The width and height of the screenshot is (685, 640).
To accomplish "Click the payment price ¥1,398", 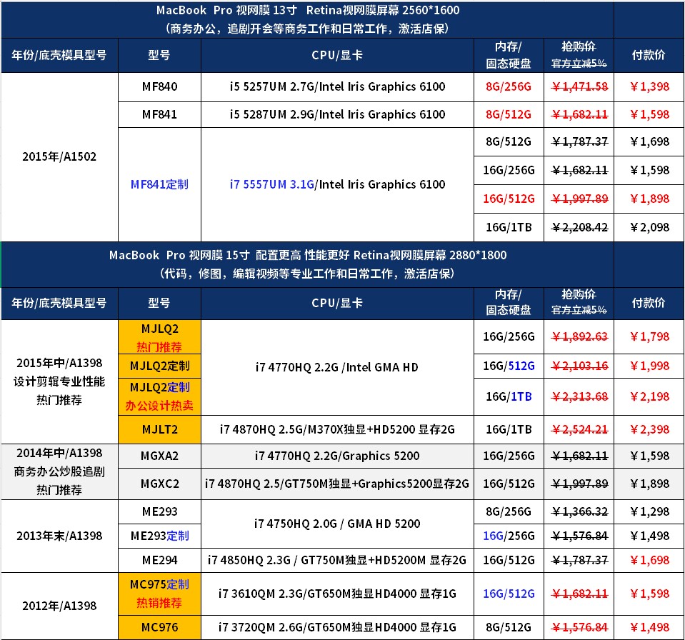I will (649, 86).
